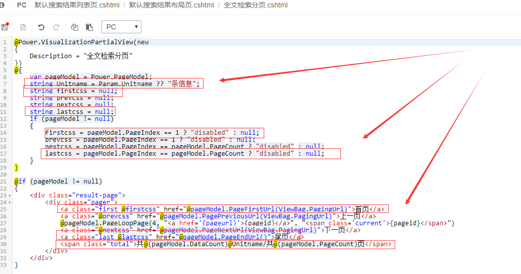
Task: Click the "条信息" string on line 7
Action: (x=183, y=84)
